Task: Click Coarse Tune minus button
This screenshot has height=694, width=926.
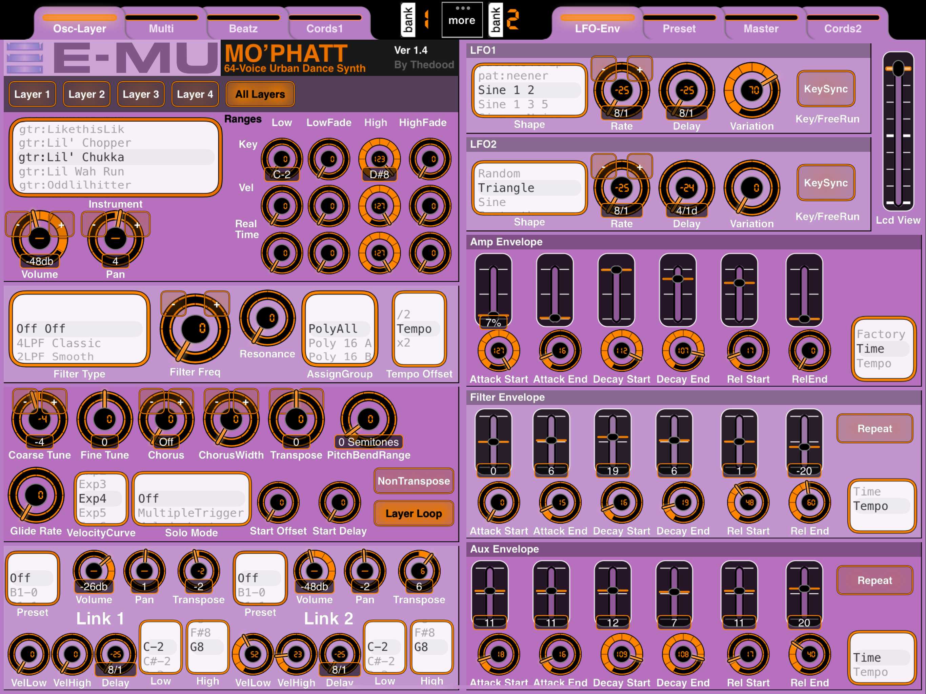Action: (x=25, y=402)
